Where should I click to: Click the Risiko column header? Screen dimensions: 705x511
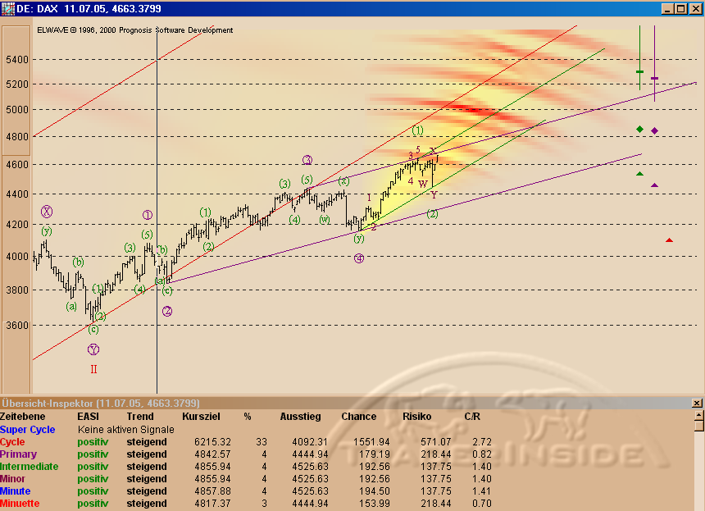[x=416, y=417]
